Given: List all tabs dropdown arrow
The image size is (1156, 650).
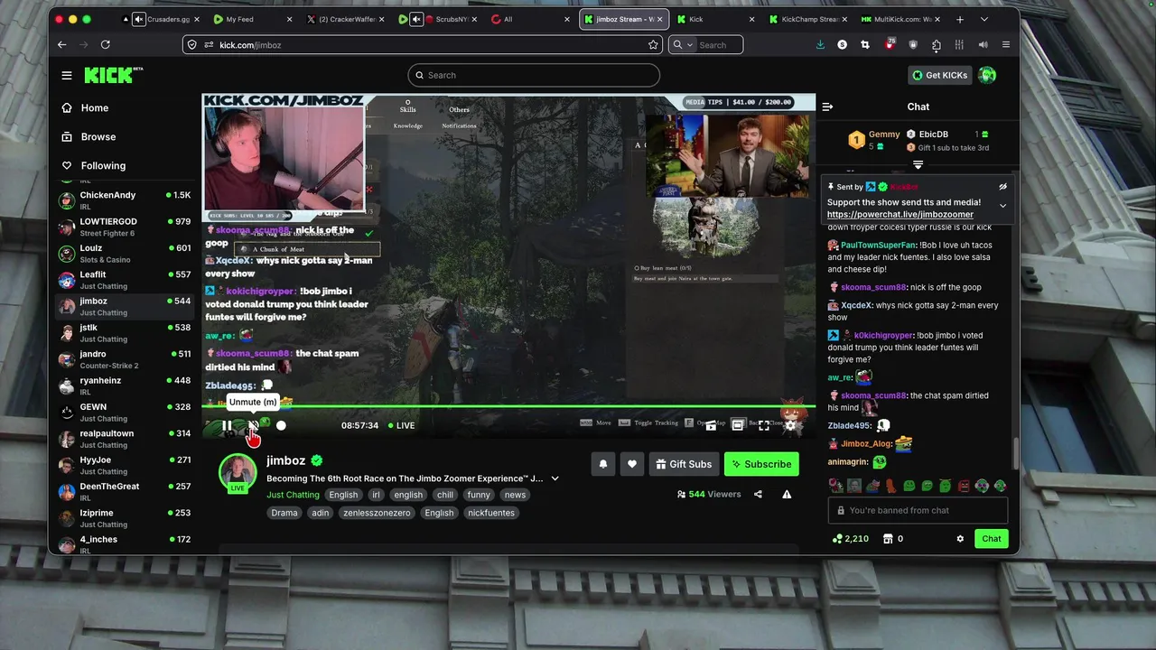Looking at the screenshot, I should tap(984, 19).
